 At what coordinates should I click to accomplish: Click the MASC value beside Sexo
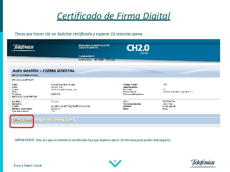[x=165, y=109]
